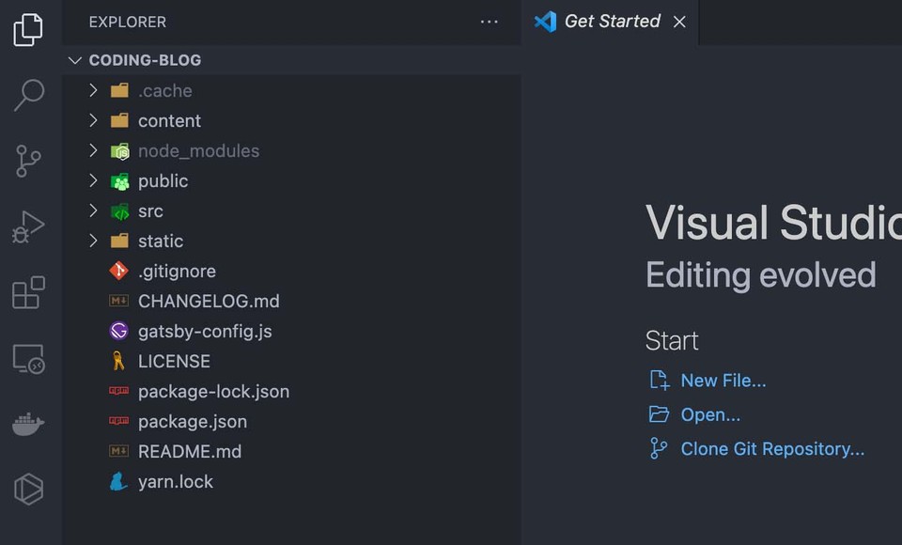Viewport: 902px width, 545px height.
Task: Open the Explorer view icon
Action: pos(28,29)
